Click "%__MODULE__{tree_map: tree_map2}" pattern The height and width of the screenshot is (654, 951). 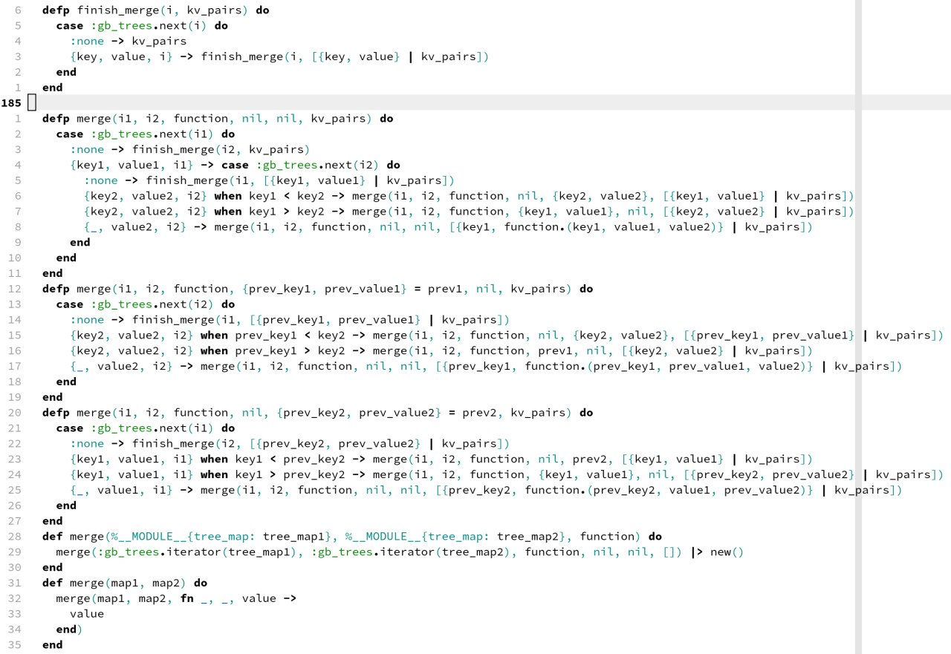pos(455,536)
